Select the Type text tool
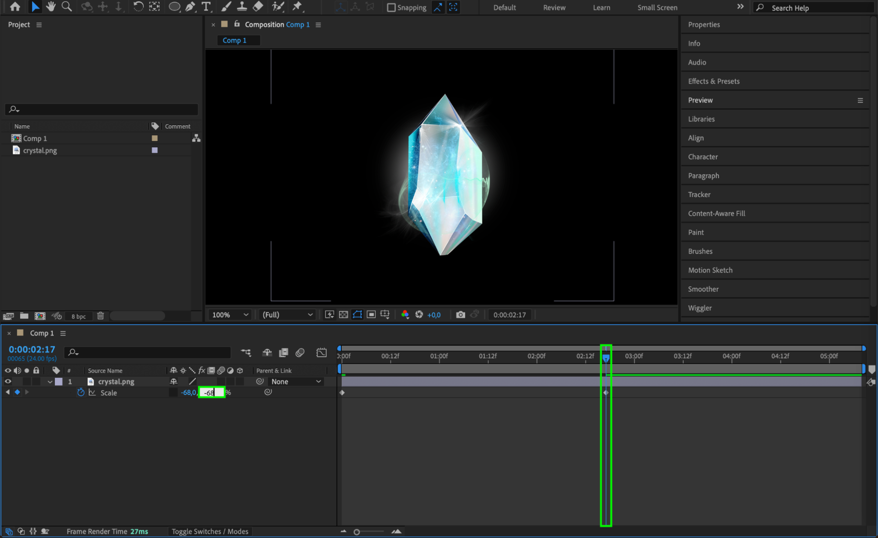The width and height of the screenshot is (878, 538). [206, 7]
